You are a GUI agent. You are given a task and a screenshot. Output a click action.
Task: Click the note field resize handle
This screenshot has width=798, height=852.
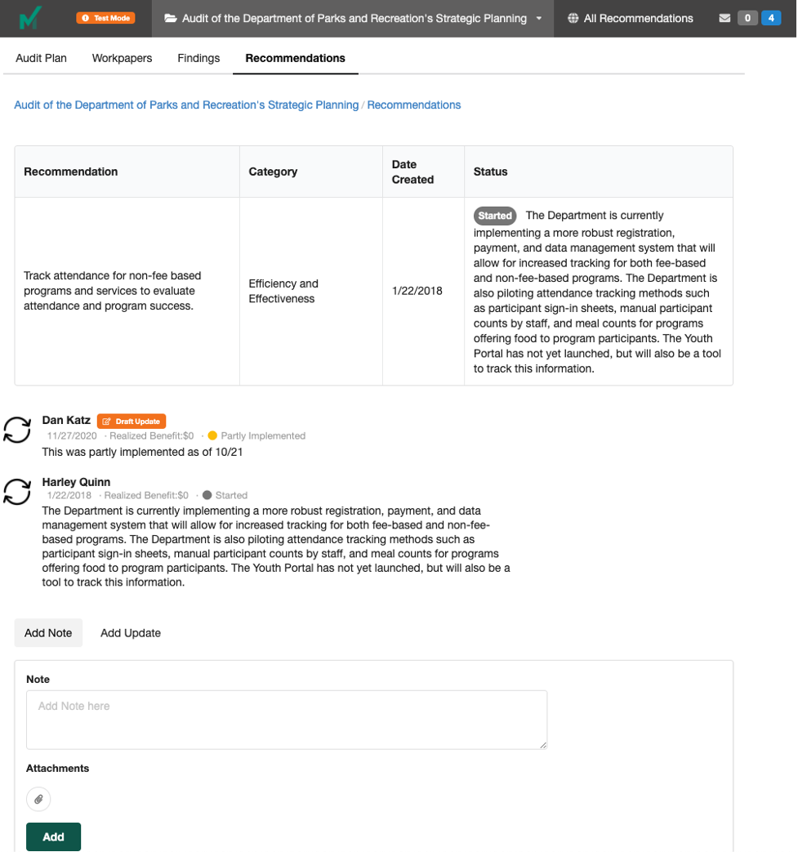pyautogui.click(x=543, y=746)
